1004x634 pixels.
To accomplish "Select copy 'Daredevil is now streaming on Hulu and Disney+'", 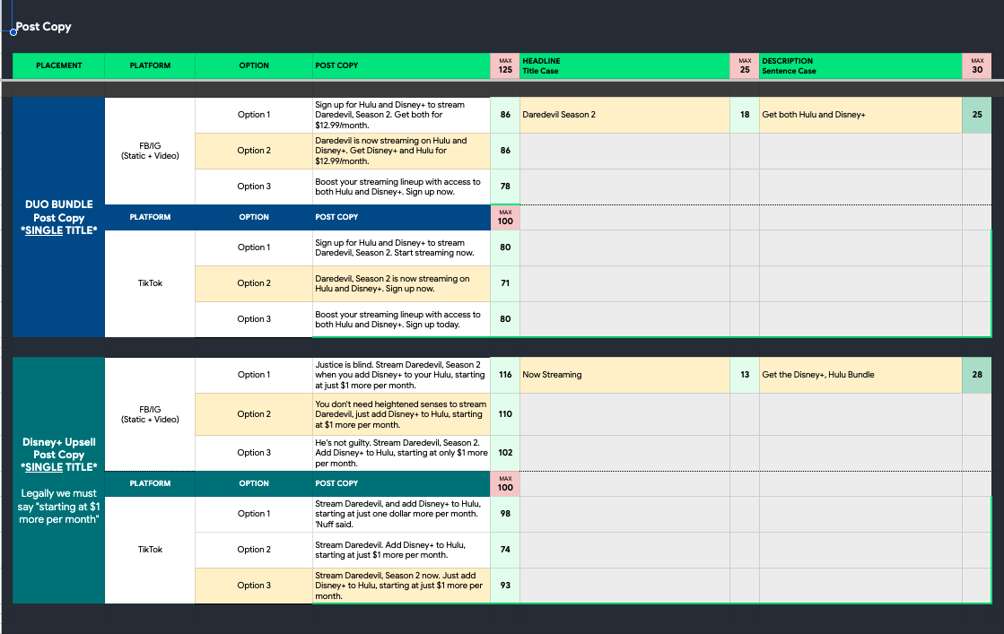I will 401,151.
